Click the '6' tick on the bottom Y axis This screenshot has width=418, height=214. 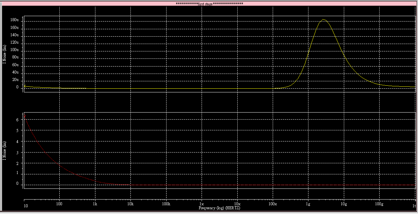click(17, 120)
